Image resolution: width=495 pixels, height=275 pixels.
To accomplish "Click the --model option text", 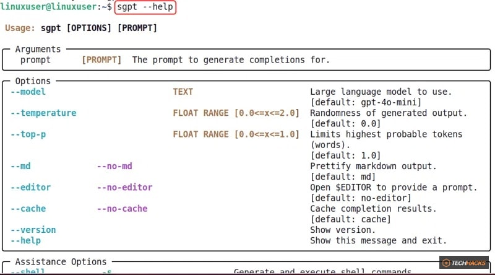I will coord(28,92).
